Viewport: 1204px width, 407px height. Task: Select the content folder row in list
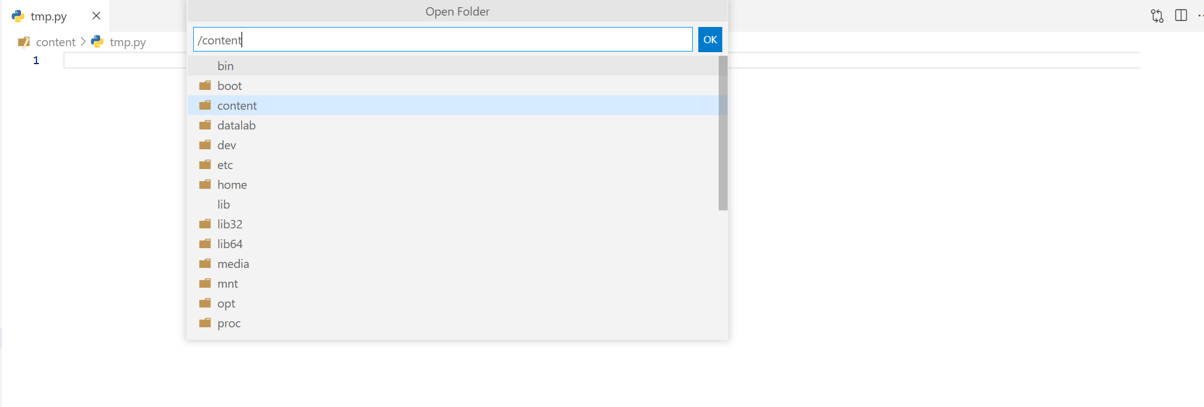(x=453, y=105)
